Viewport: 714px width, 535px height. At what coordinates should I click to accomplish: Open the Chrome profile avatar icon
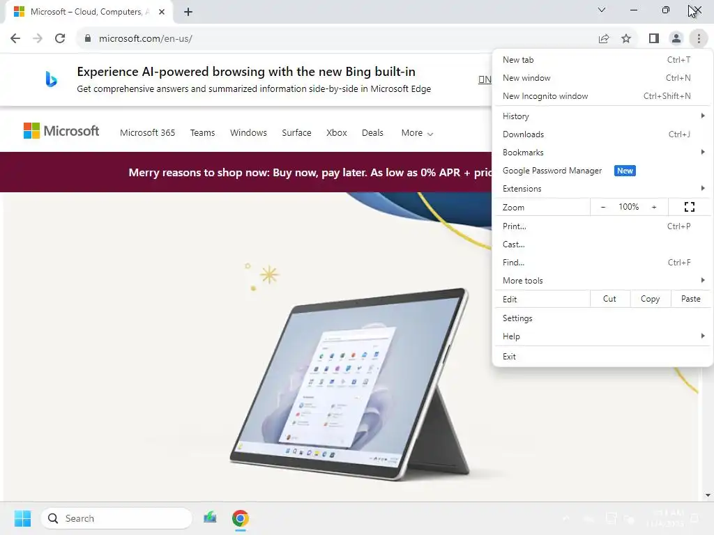click(676, 39)
